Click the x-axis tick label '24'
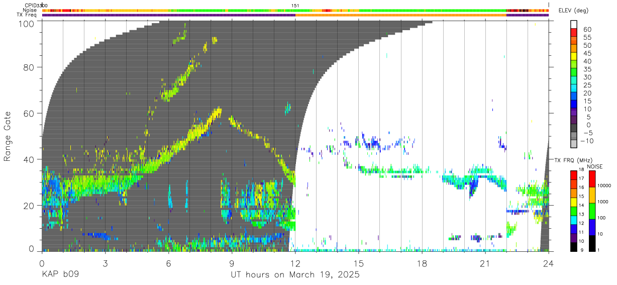617x285 pixels. (x=549, y=263)
